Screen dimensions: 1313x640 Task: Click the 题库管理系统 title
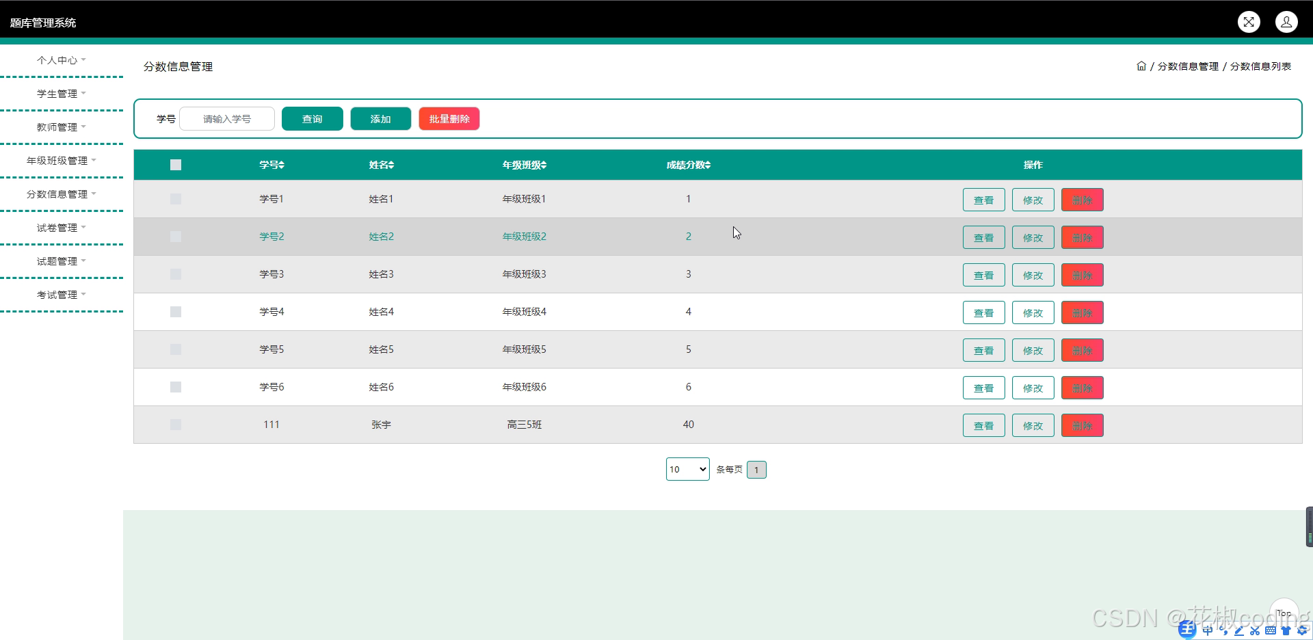click(43, 23)
